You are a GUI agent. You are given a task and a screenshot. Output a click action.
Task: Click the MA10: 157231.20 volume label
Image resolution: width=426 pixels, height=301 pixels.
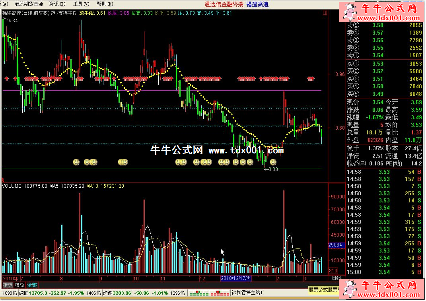pos(105,186)
